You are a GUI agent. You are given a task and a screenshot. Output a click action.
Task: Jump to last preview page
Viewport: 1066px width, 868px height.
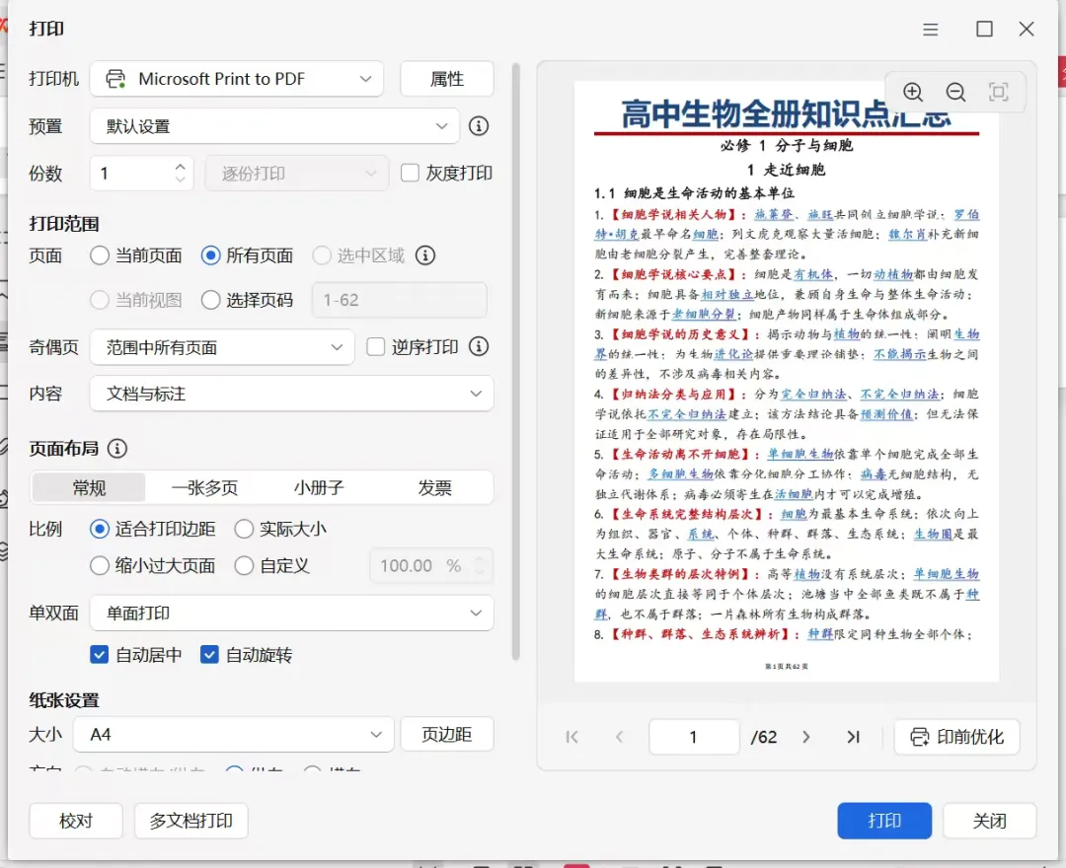click(x=853, y=737)
